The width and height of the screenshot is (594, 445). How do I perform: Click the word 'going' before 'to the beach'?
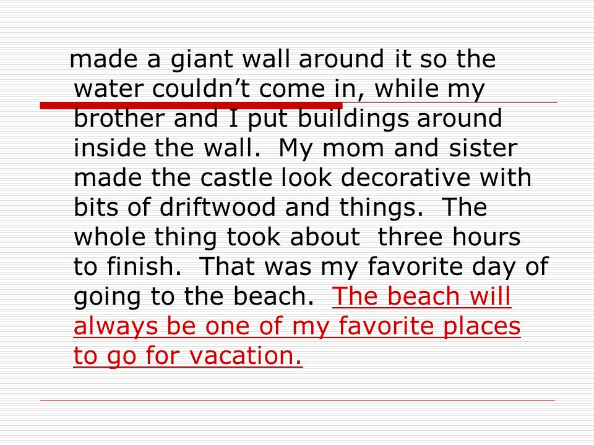pyautogui.click(x=107, y=298)
